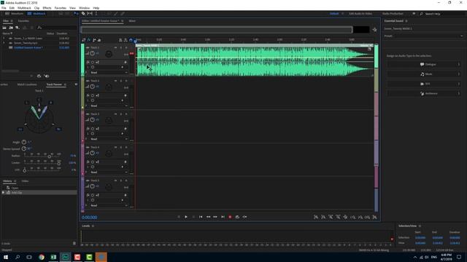This screenshot has height=262, width=467.
Task: Mute Track 2
Action: [x=115, y=81]
